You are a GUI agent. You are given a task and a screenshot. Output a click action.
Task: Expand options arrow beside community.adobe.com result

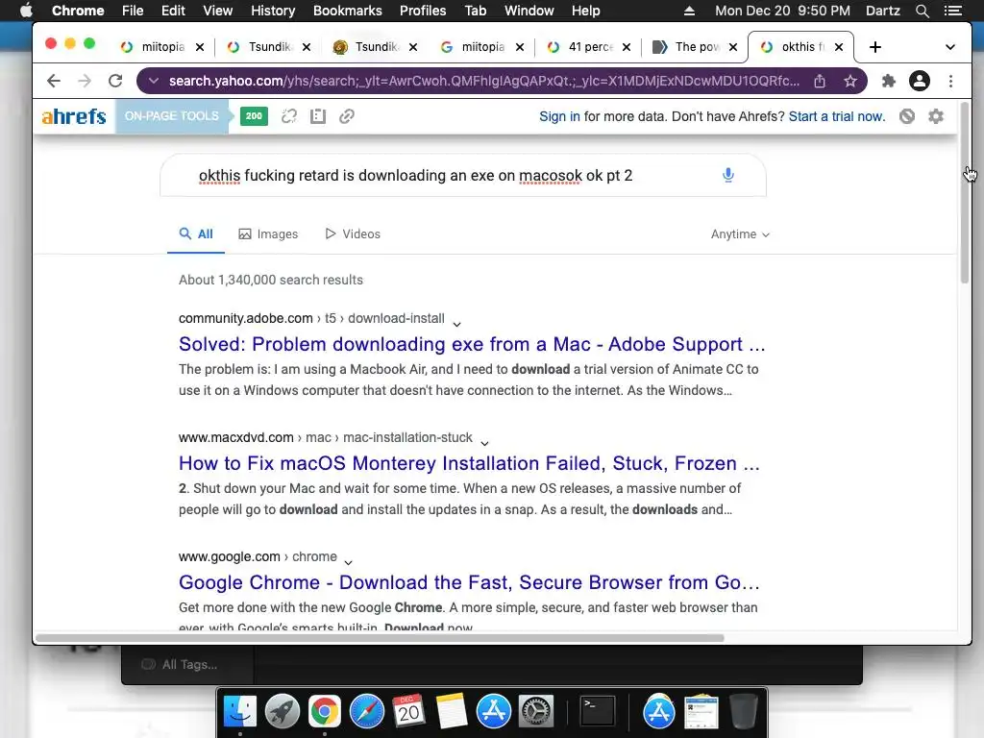tap(456, 324)
